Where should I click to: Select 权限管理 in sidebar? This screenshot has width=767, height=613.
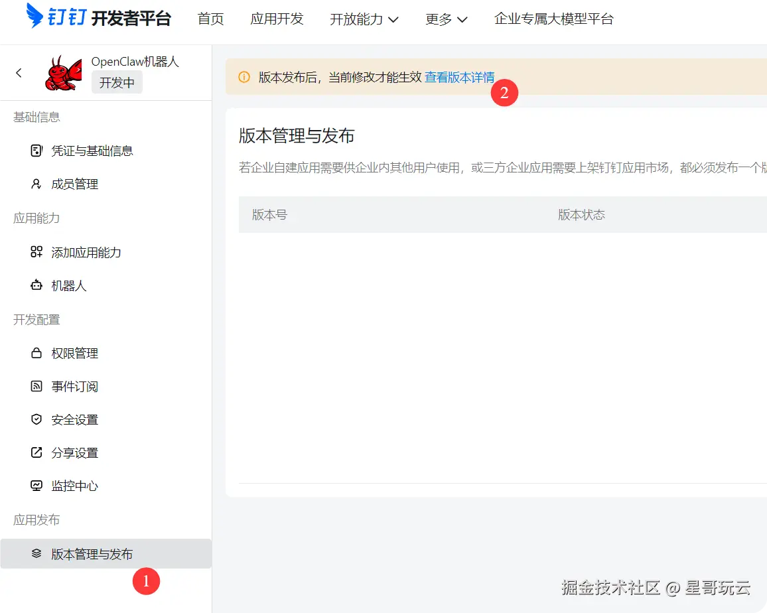pyautogui.click(x=75, y=353)
